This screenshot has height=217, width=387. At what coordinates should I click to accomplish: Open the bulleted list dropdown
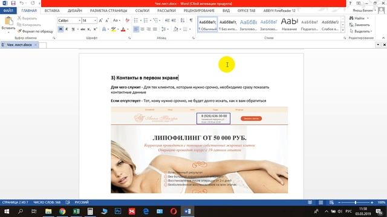(141, 20)
